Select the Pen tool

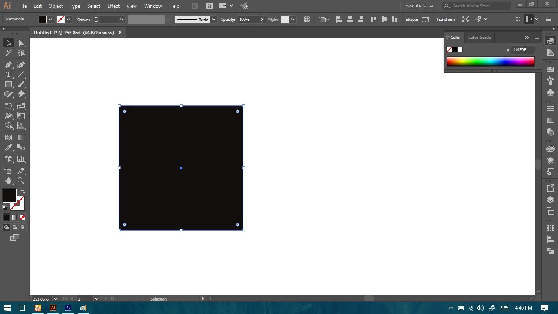[8, 65]
